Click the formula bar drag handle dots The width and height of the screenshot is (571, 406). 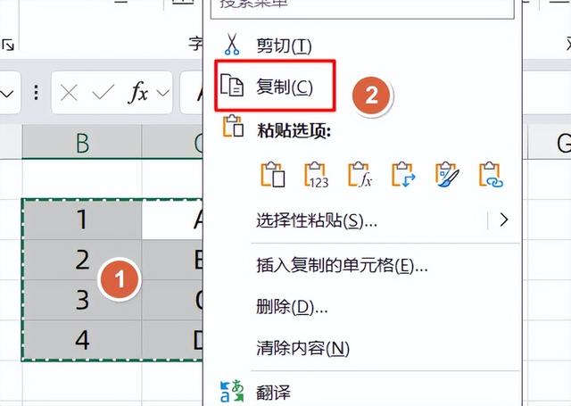pyautogui.click(x=36, y=93)
